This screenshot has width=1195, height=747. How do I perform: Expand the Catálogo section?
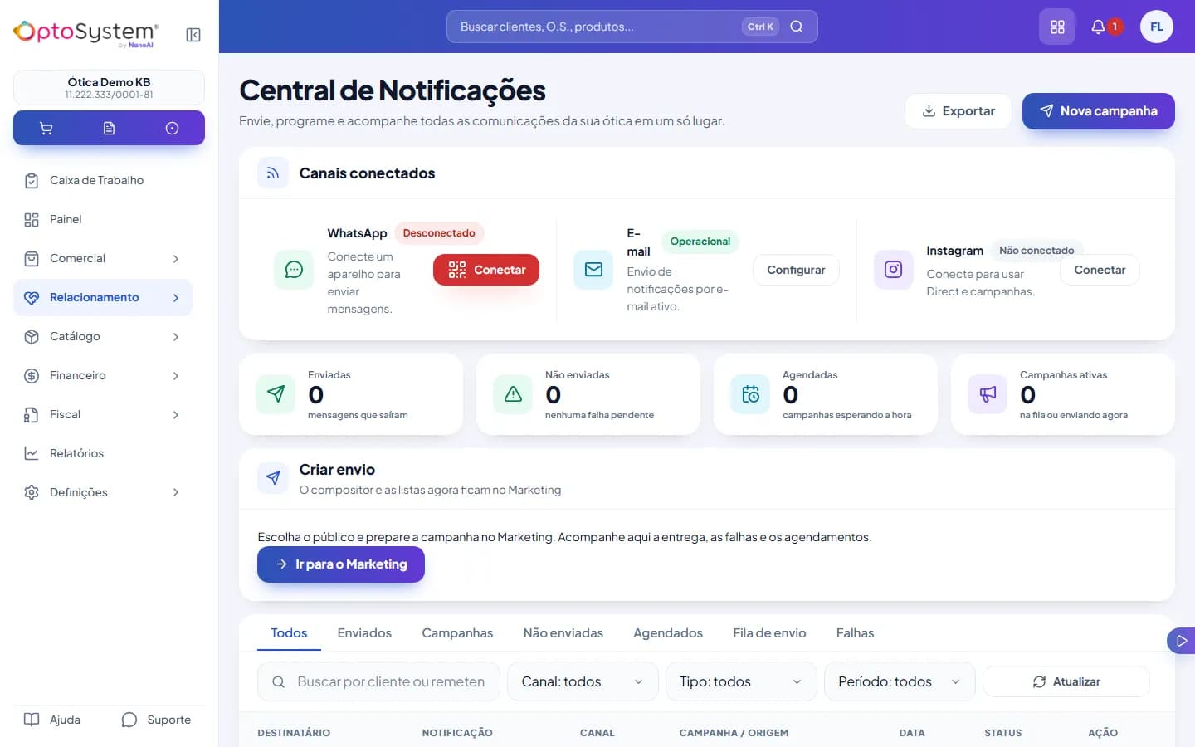(103, 337)
